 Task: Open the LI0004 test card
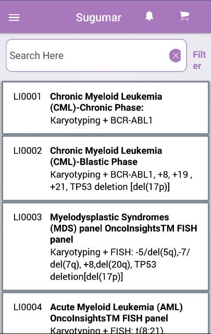point(105,313)
